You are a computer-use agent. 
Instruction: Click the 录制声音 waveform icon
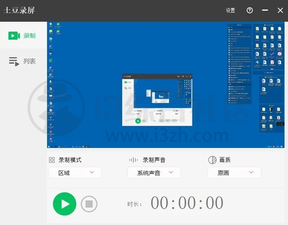tap(133, 160)
